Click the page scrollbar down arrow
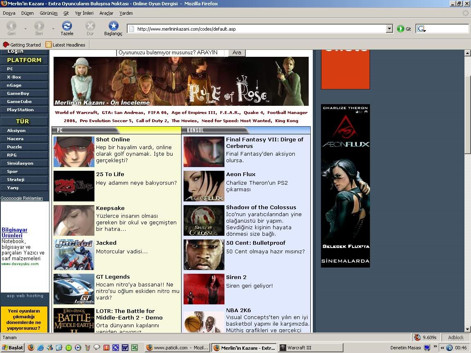The height and width of the screenshot is (353, 471). [x=467, y=329]
